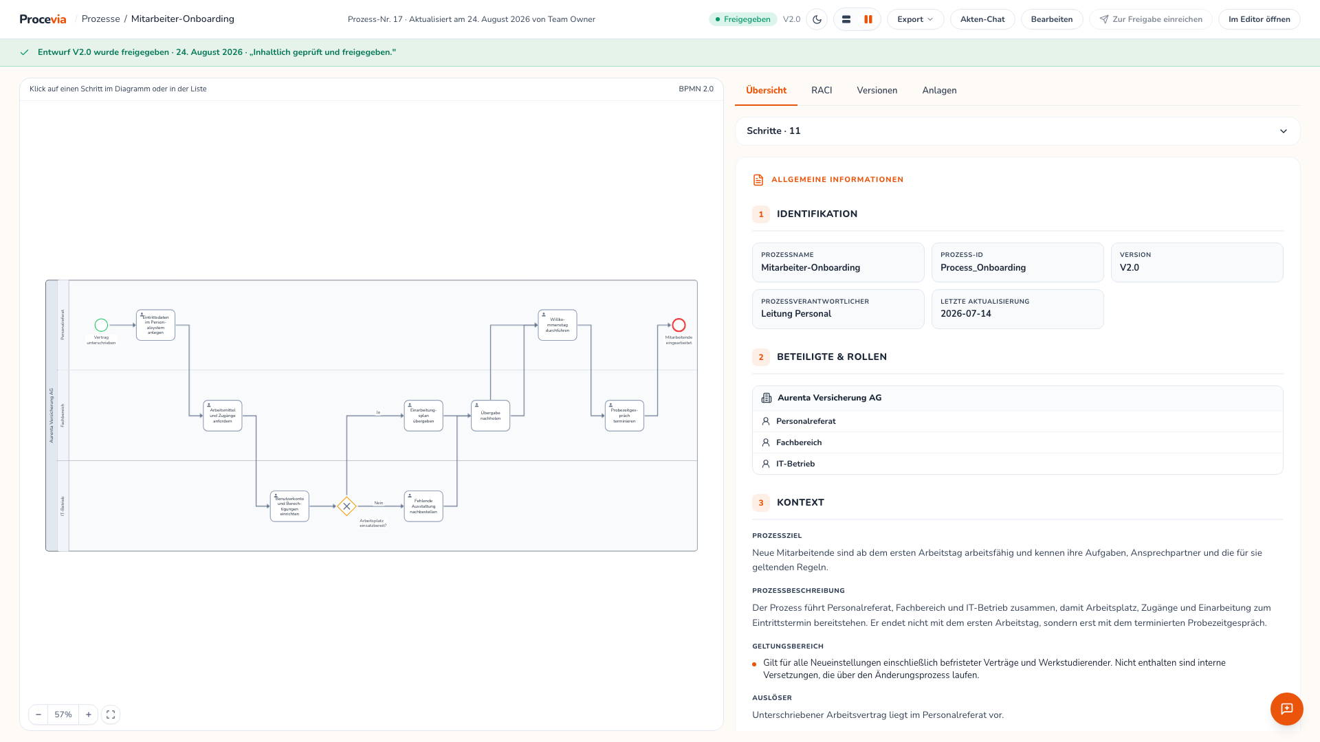Click the Prozessname field Mitarbeiter-Onboarding
The image size is (1320, 742).
[838, 262]
